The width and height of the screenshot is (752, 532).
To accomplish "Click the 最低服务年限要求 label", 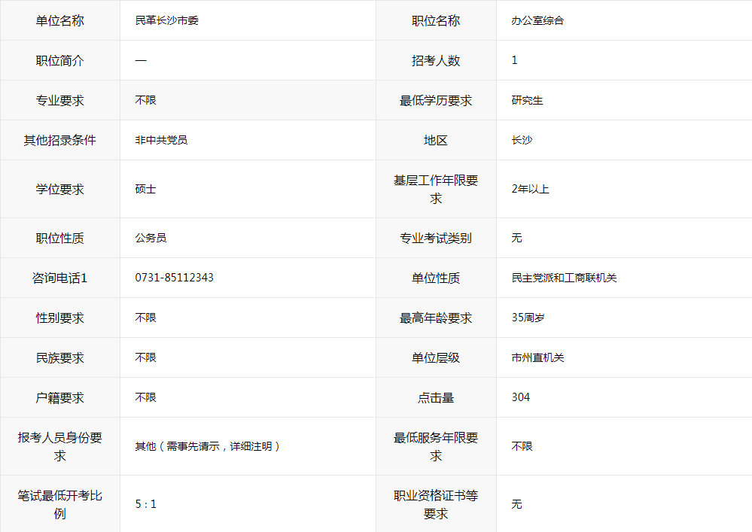I will 436,446.
